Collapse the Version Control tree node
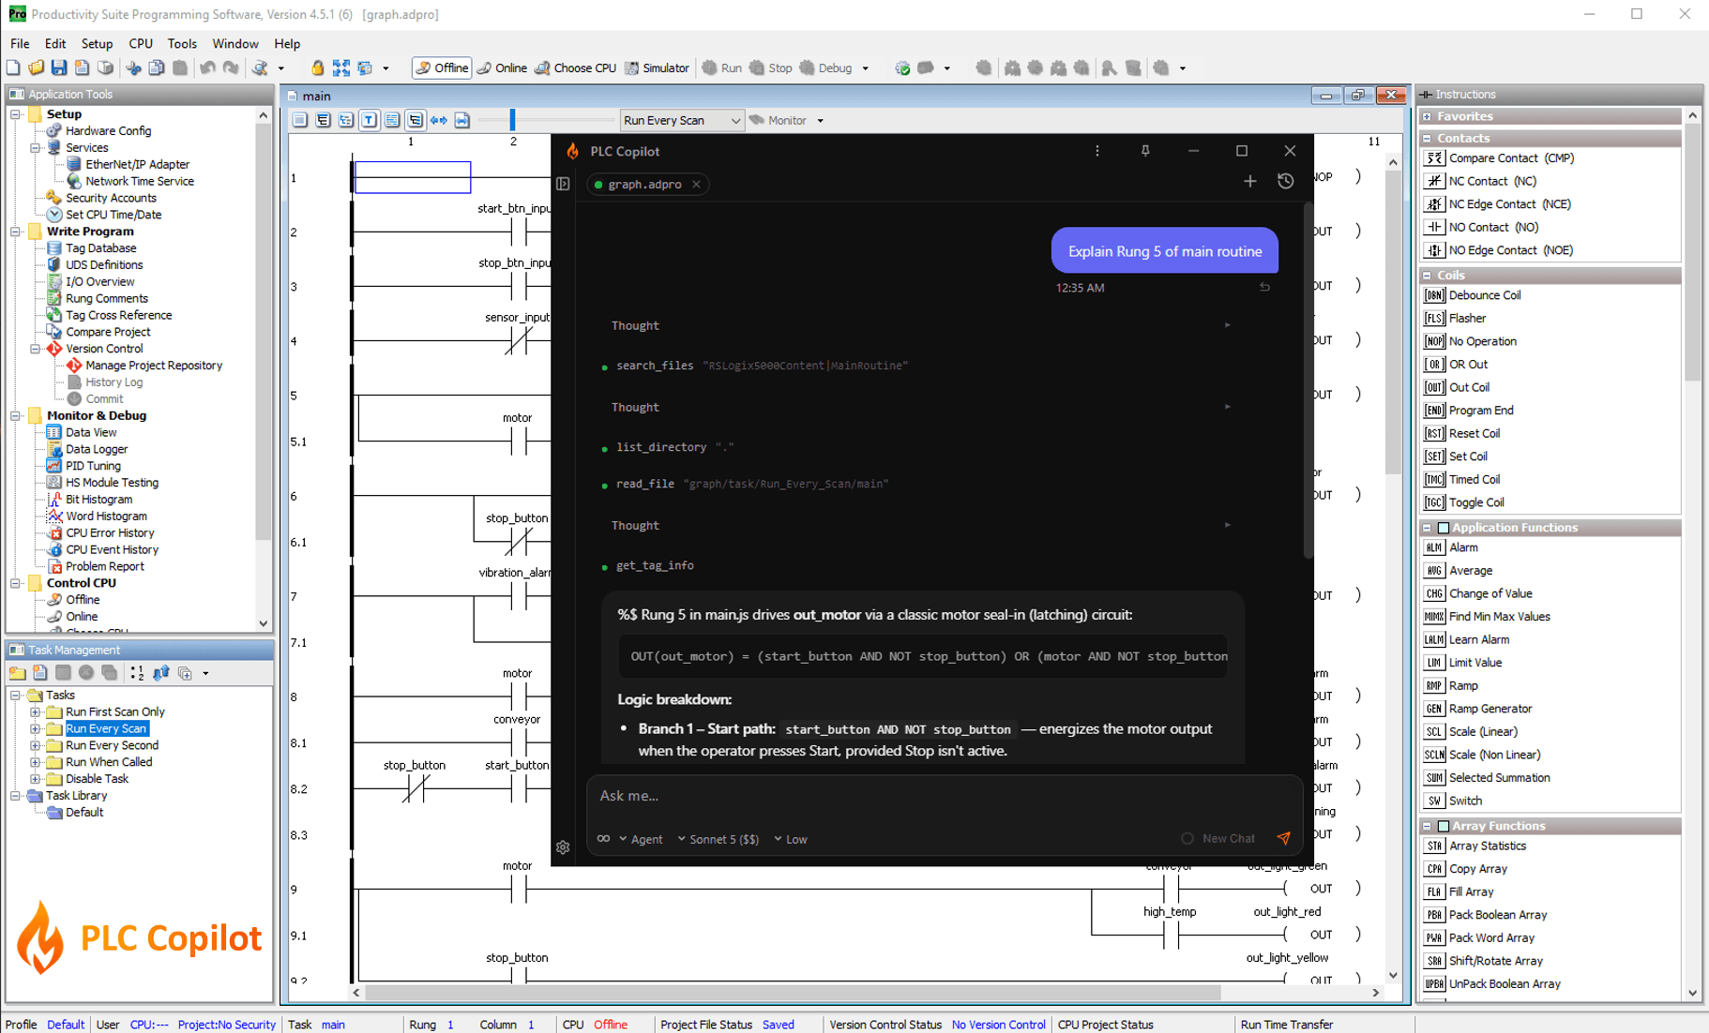The image size is (1709, 1033). coord(36,349)
